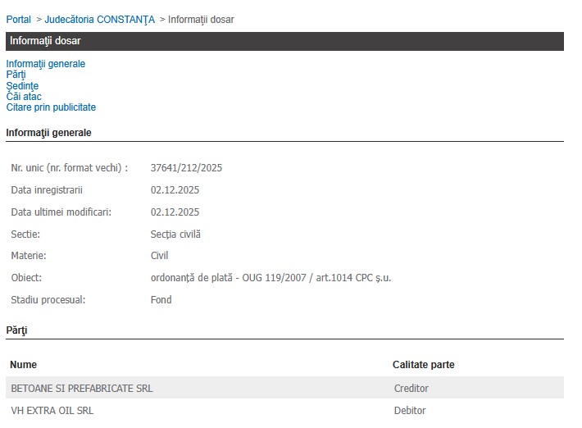Select the Secția civilă value text
Viewport: 582px width, 428px height.
coord(175,234)
